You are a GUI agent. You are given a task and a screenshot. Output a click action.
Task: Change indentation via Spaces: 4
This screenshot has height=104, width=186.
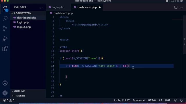tap(139, 100)
